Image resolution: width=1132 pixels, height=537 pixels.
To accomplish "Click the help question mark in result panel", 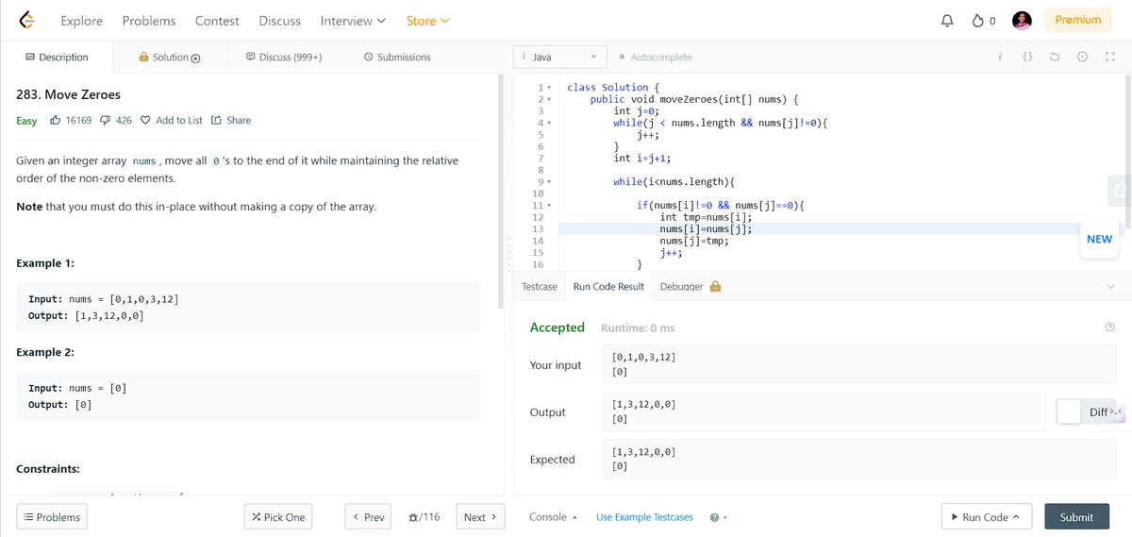I will pyautogui.click(x=1109, y=327).
